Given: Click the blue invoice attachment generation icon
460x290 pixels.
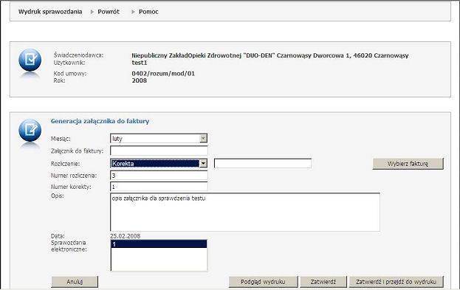Looking at the screenshot, I should [x=30, y=130].
